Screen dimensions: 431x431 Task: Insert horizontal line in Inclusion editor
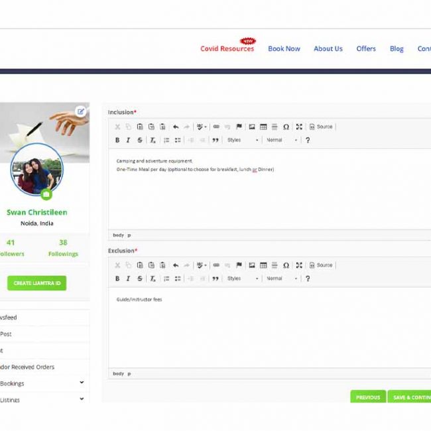(275, 127)
